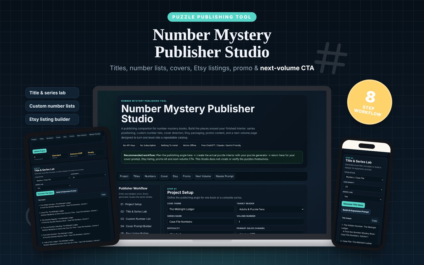Open Title Style dropdown on phone
This screenshot has width=424, height=265.
364,178
